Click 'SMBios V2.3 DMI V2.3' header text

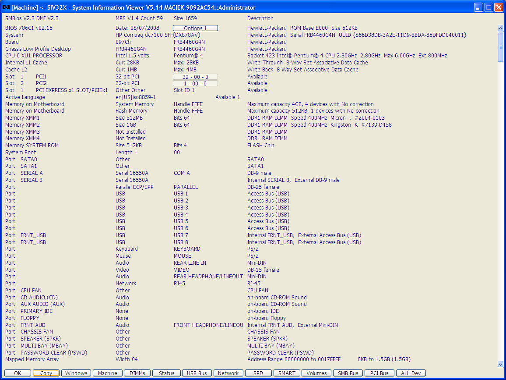[x=32, y=18]
